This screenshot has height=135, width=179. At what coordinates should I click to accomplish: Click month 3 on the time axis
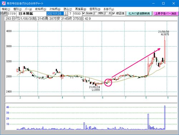(39, 98)
